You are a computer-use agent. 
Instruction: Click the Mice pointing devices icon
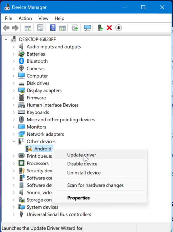pos(21,119)
